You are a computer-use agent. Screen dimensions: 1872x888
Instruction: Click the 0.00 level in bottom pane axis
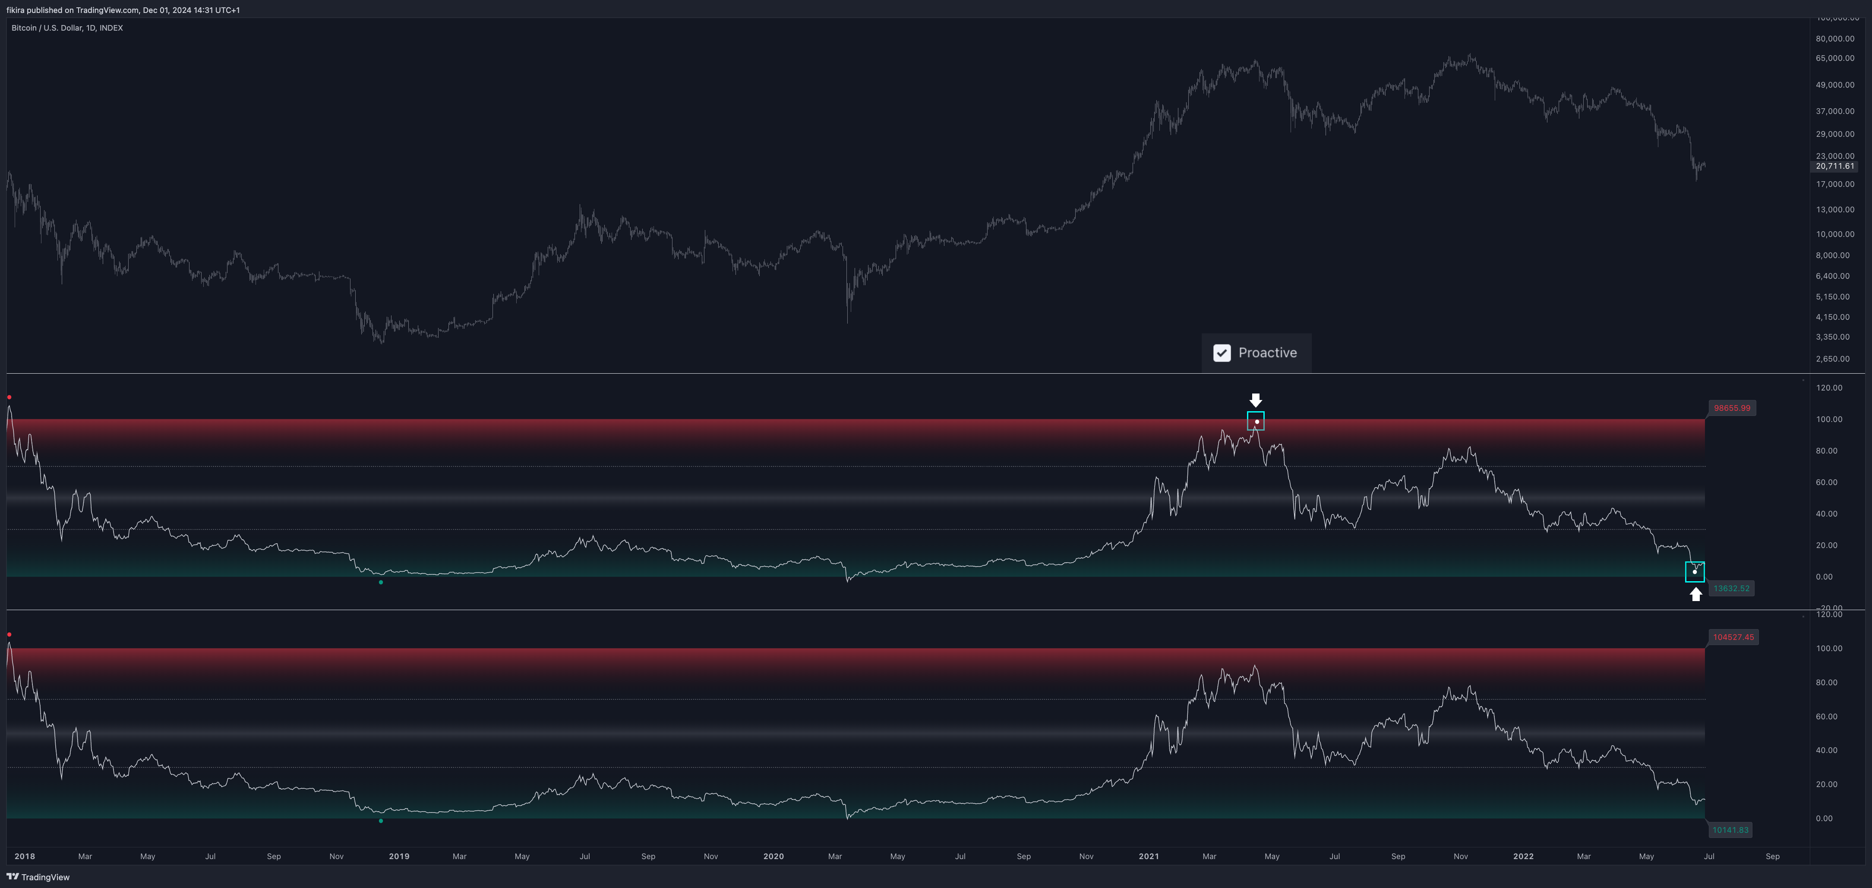coord(1824,818)
